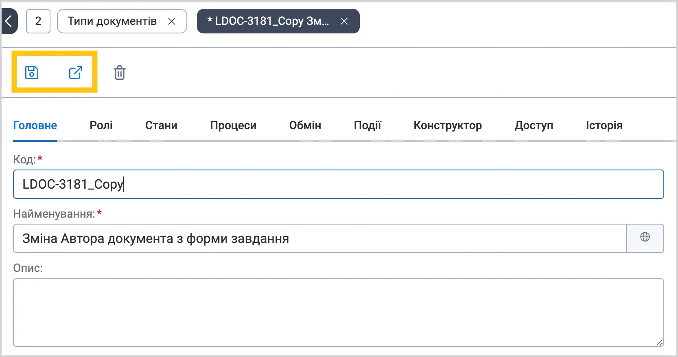Click inside the Опис text area

pyautogui.click(x=339, y=313)
